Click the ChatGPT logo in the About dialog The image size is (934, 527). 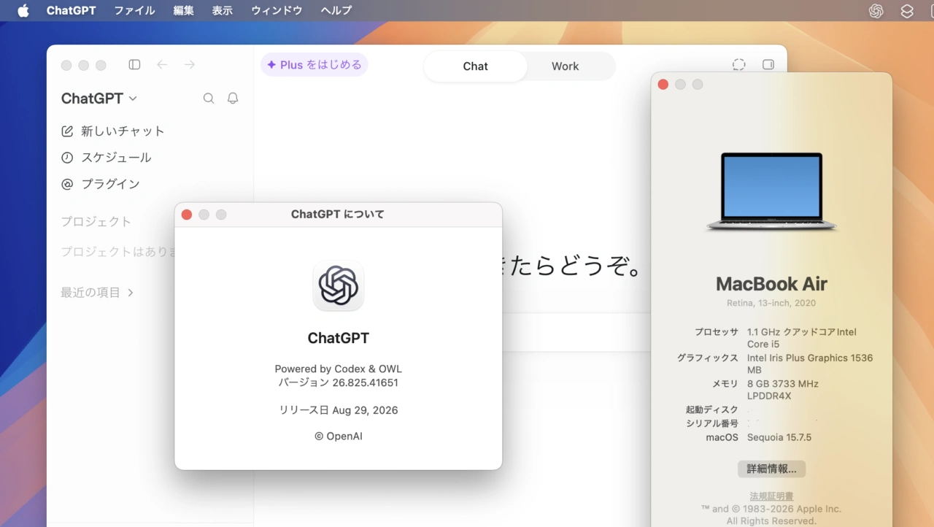pos(339,285)
